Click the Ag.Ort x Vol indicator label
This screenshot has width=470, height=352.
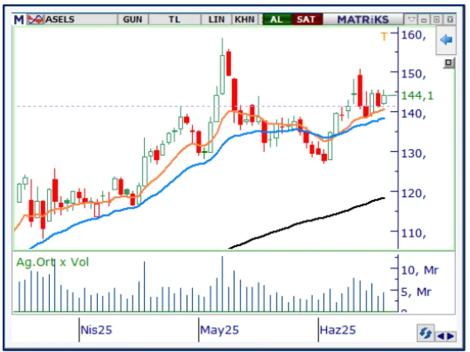[x=52, y=262]
